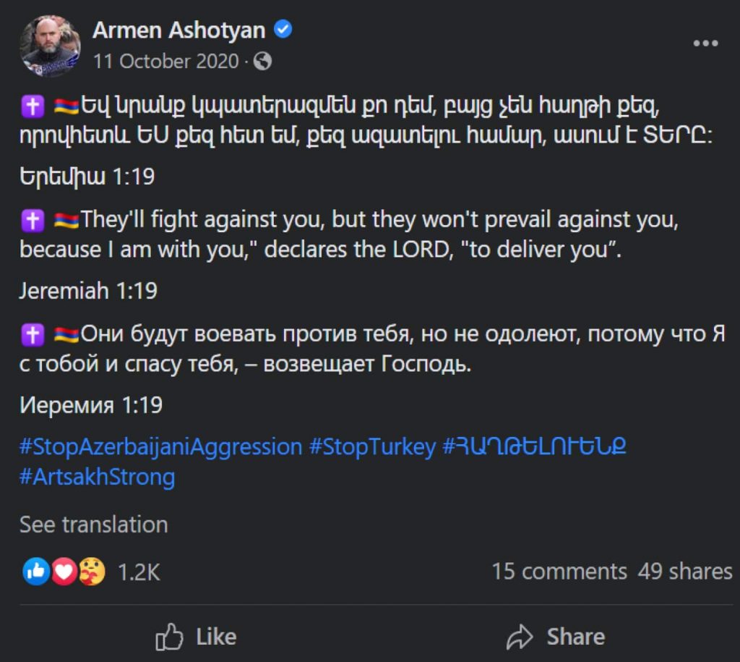Open Armen Ashotyan's profile picture
This screenshot has height=662, width=740.
click(50, 44)
